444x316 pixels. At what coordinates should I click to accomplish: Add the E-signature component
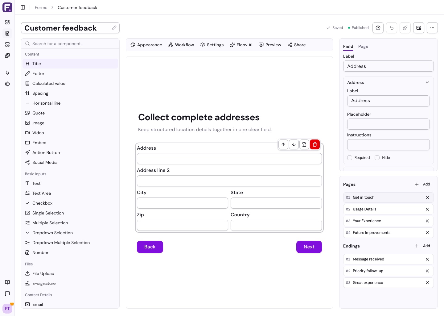pyautogui.click(x=70, y=283)
